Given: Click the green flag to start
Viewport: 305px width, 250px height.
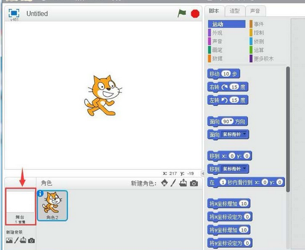Looking at the screenshot, I should [182, 13].
